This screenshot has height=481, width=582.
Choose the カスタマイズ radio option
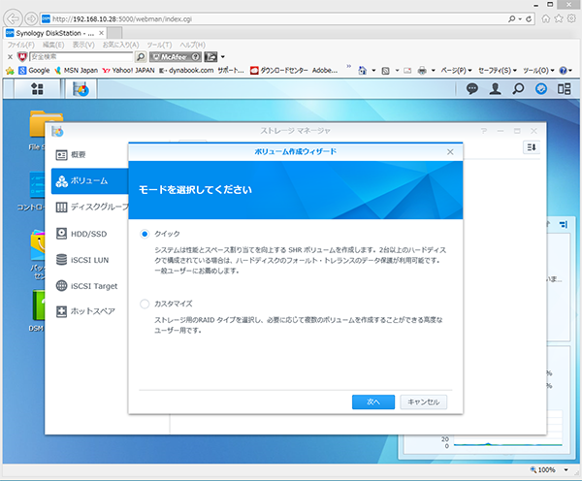(x=145, y=304)
